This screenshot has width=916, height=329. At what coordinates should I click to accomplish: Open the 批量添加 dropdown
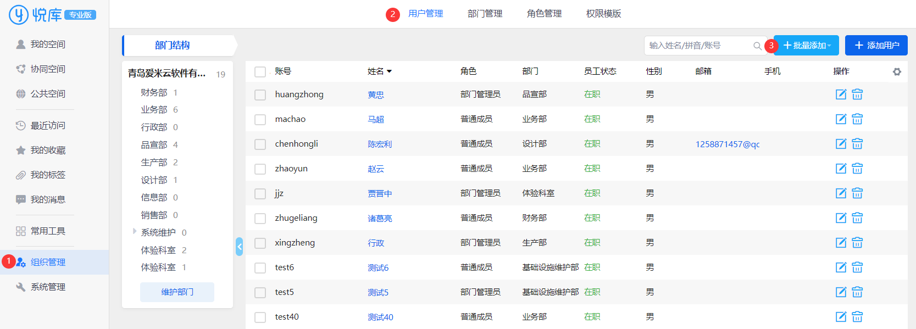coord(806,46)
